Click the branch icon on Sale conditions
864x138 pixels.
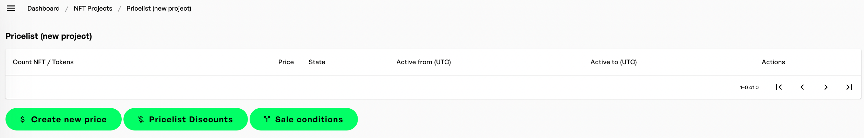[267, 119]
